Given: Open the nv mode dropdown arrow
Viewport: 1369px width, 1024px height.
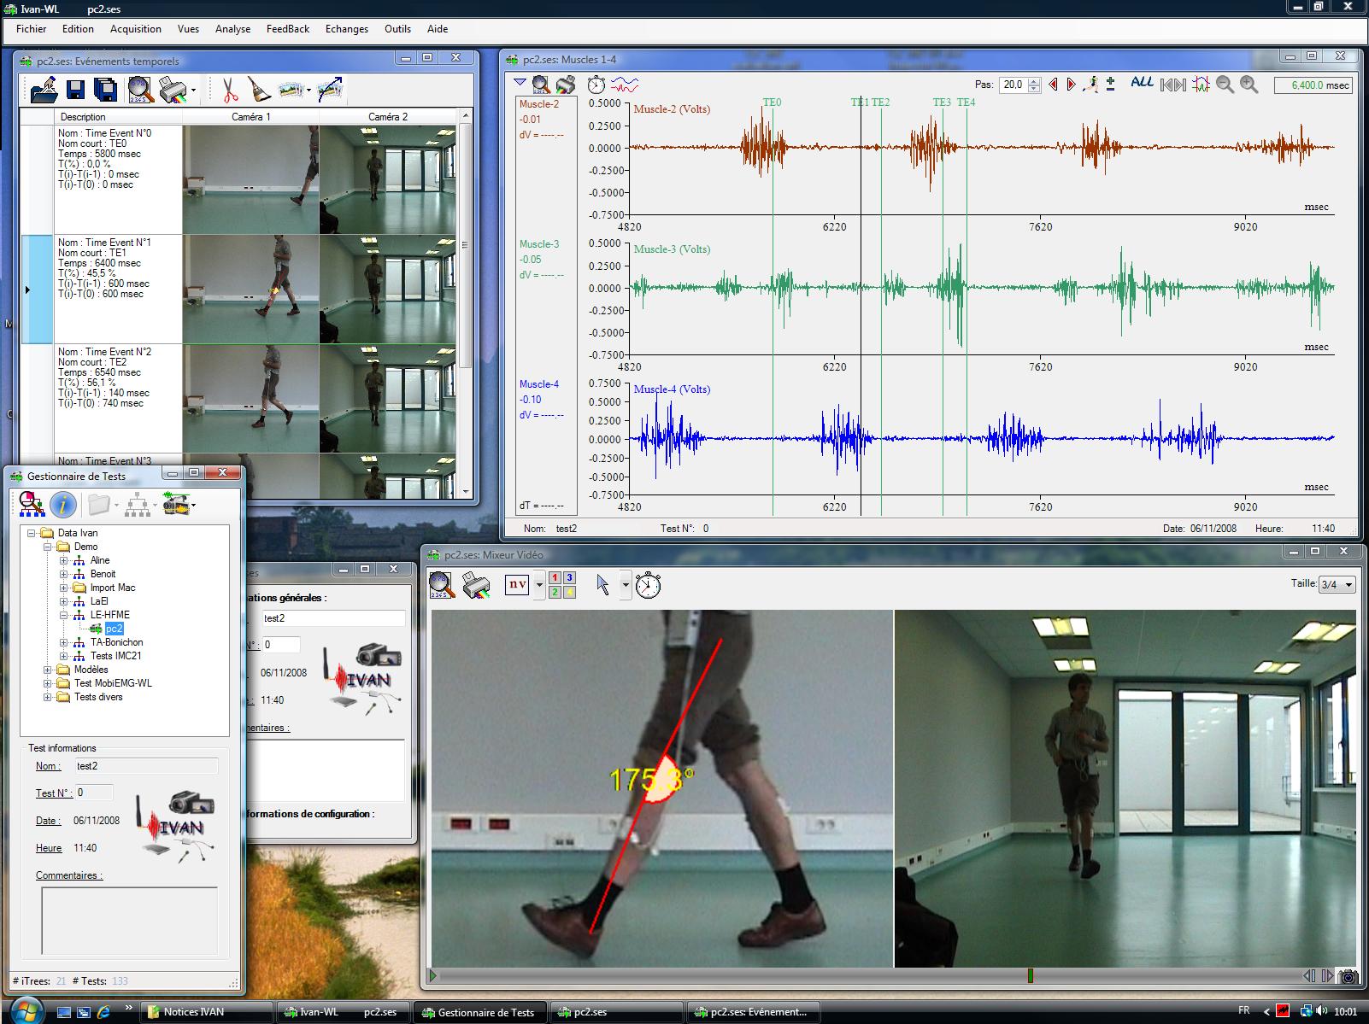Looking at the screenshot, I should [x=539, y=586].
